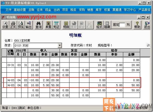Open the 总账 menu
Viewport: 153px width, 112px height.
[31, 10]
